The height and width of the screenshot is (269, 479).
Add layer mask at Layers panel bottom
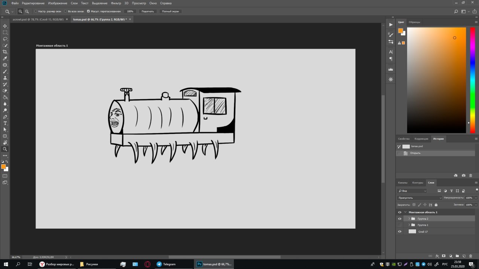444,256
